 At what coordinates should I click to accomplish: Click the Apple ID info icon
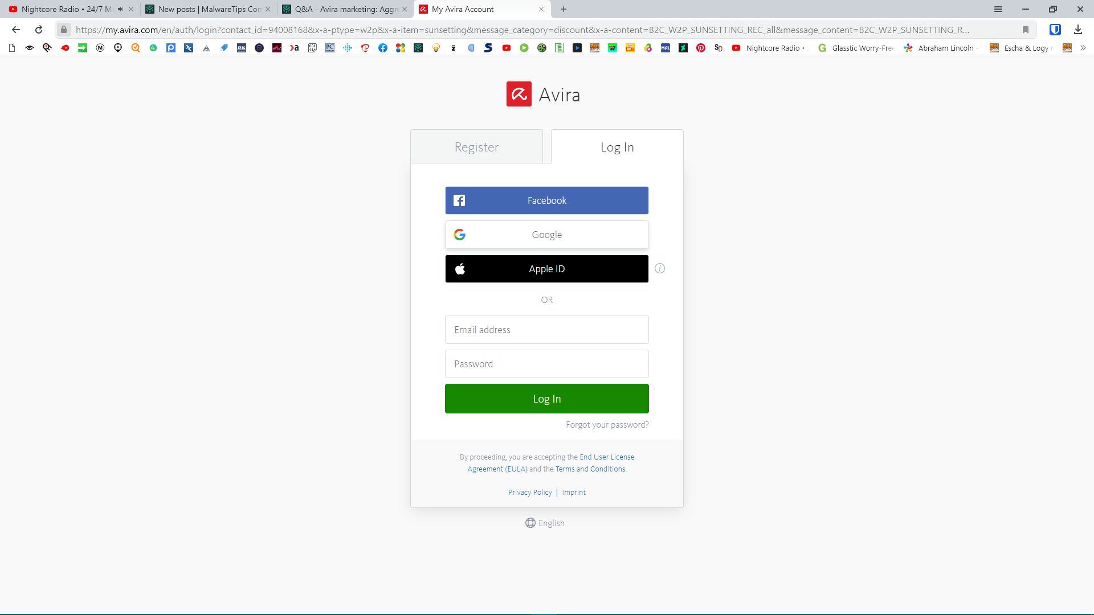pyautogui.click(x=660, y=269)
